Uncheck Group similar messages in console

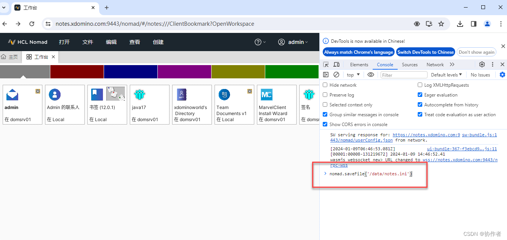point(325,115)
